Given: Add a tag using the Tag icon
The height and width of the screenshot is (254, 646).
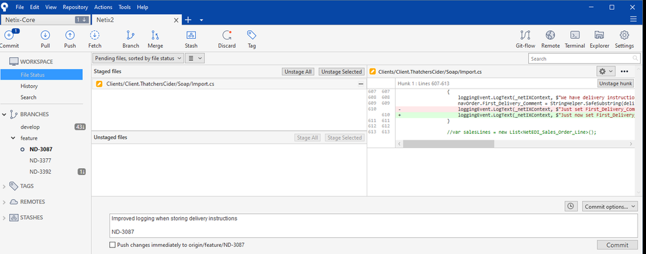Looking at the screenshot, I should 252,39.
